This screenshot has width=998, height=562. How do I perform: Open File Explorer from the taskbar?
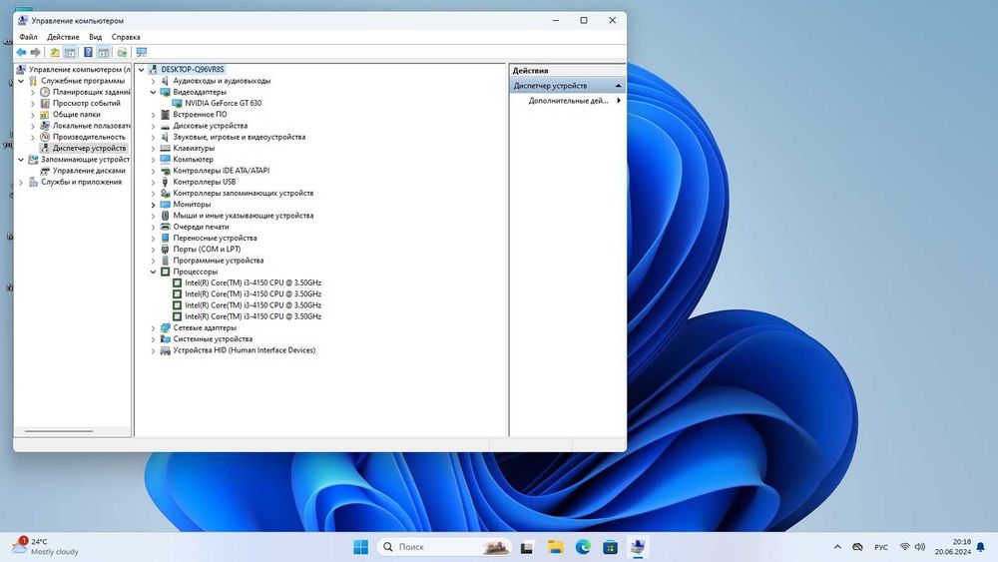(x=555, y=547)
